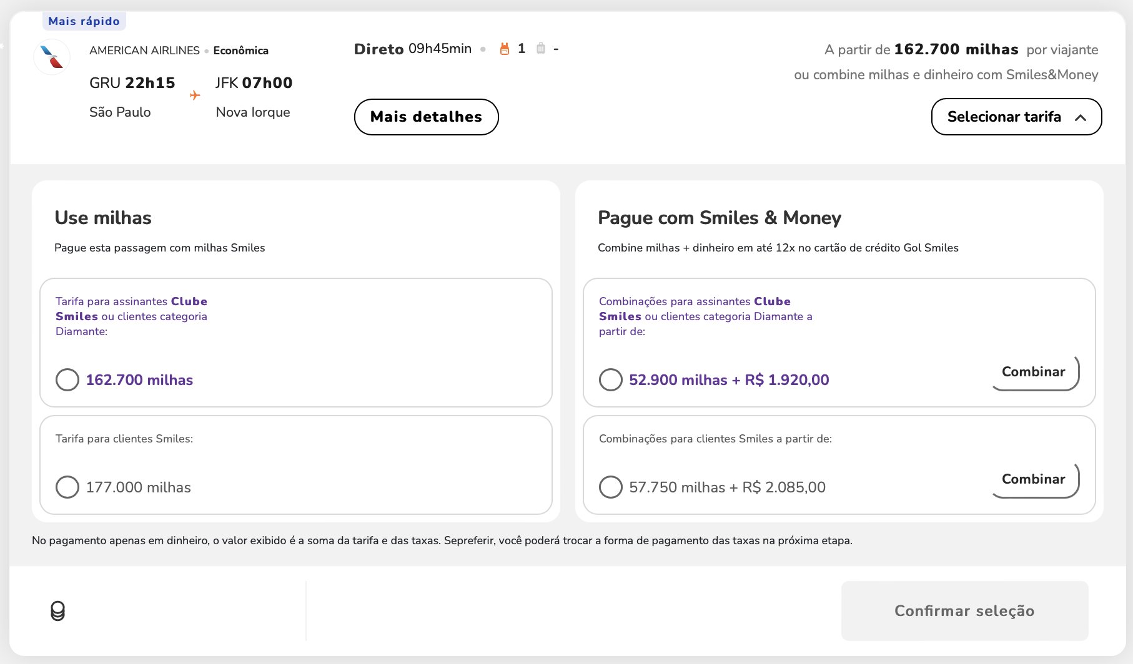Select the 162.700 milhas fare option
The image size is (1133, 664).
pyautogui.click(x=67, y=379)
